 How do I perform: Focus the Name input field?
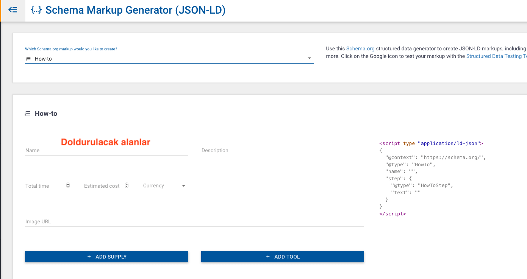click(x=106, y=151)
